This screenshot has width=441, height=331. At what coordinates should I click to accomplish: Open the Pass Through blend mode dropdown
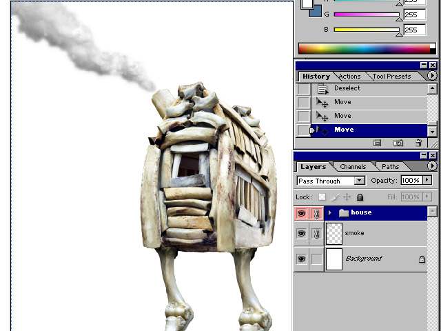click(x=359, y=181)
